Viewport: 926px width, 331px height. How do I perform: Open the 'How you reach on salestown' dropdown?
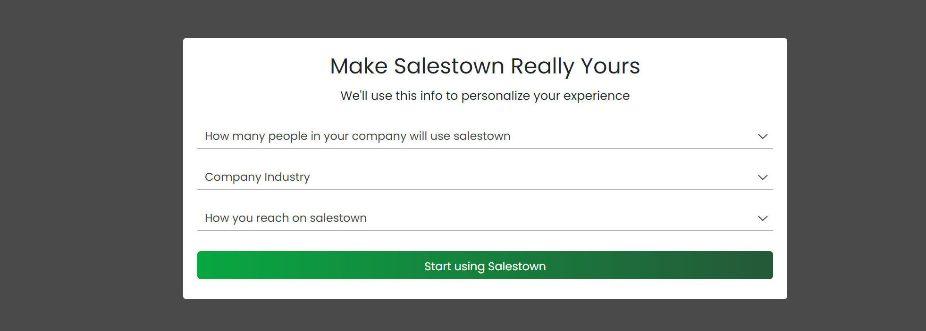[485, 218]
